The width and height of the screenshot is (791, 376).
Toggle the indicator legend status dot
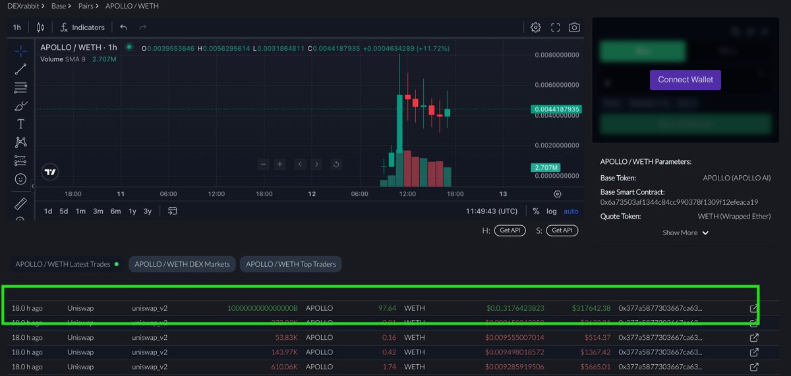coord(129,47)
